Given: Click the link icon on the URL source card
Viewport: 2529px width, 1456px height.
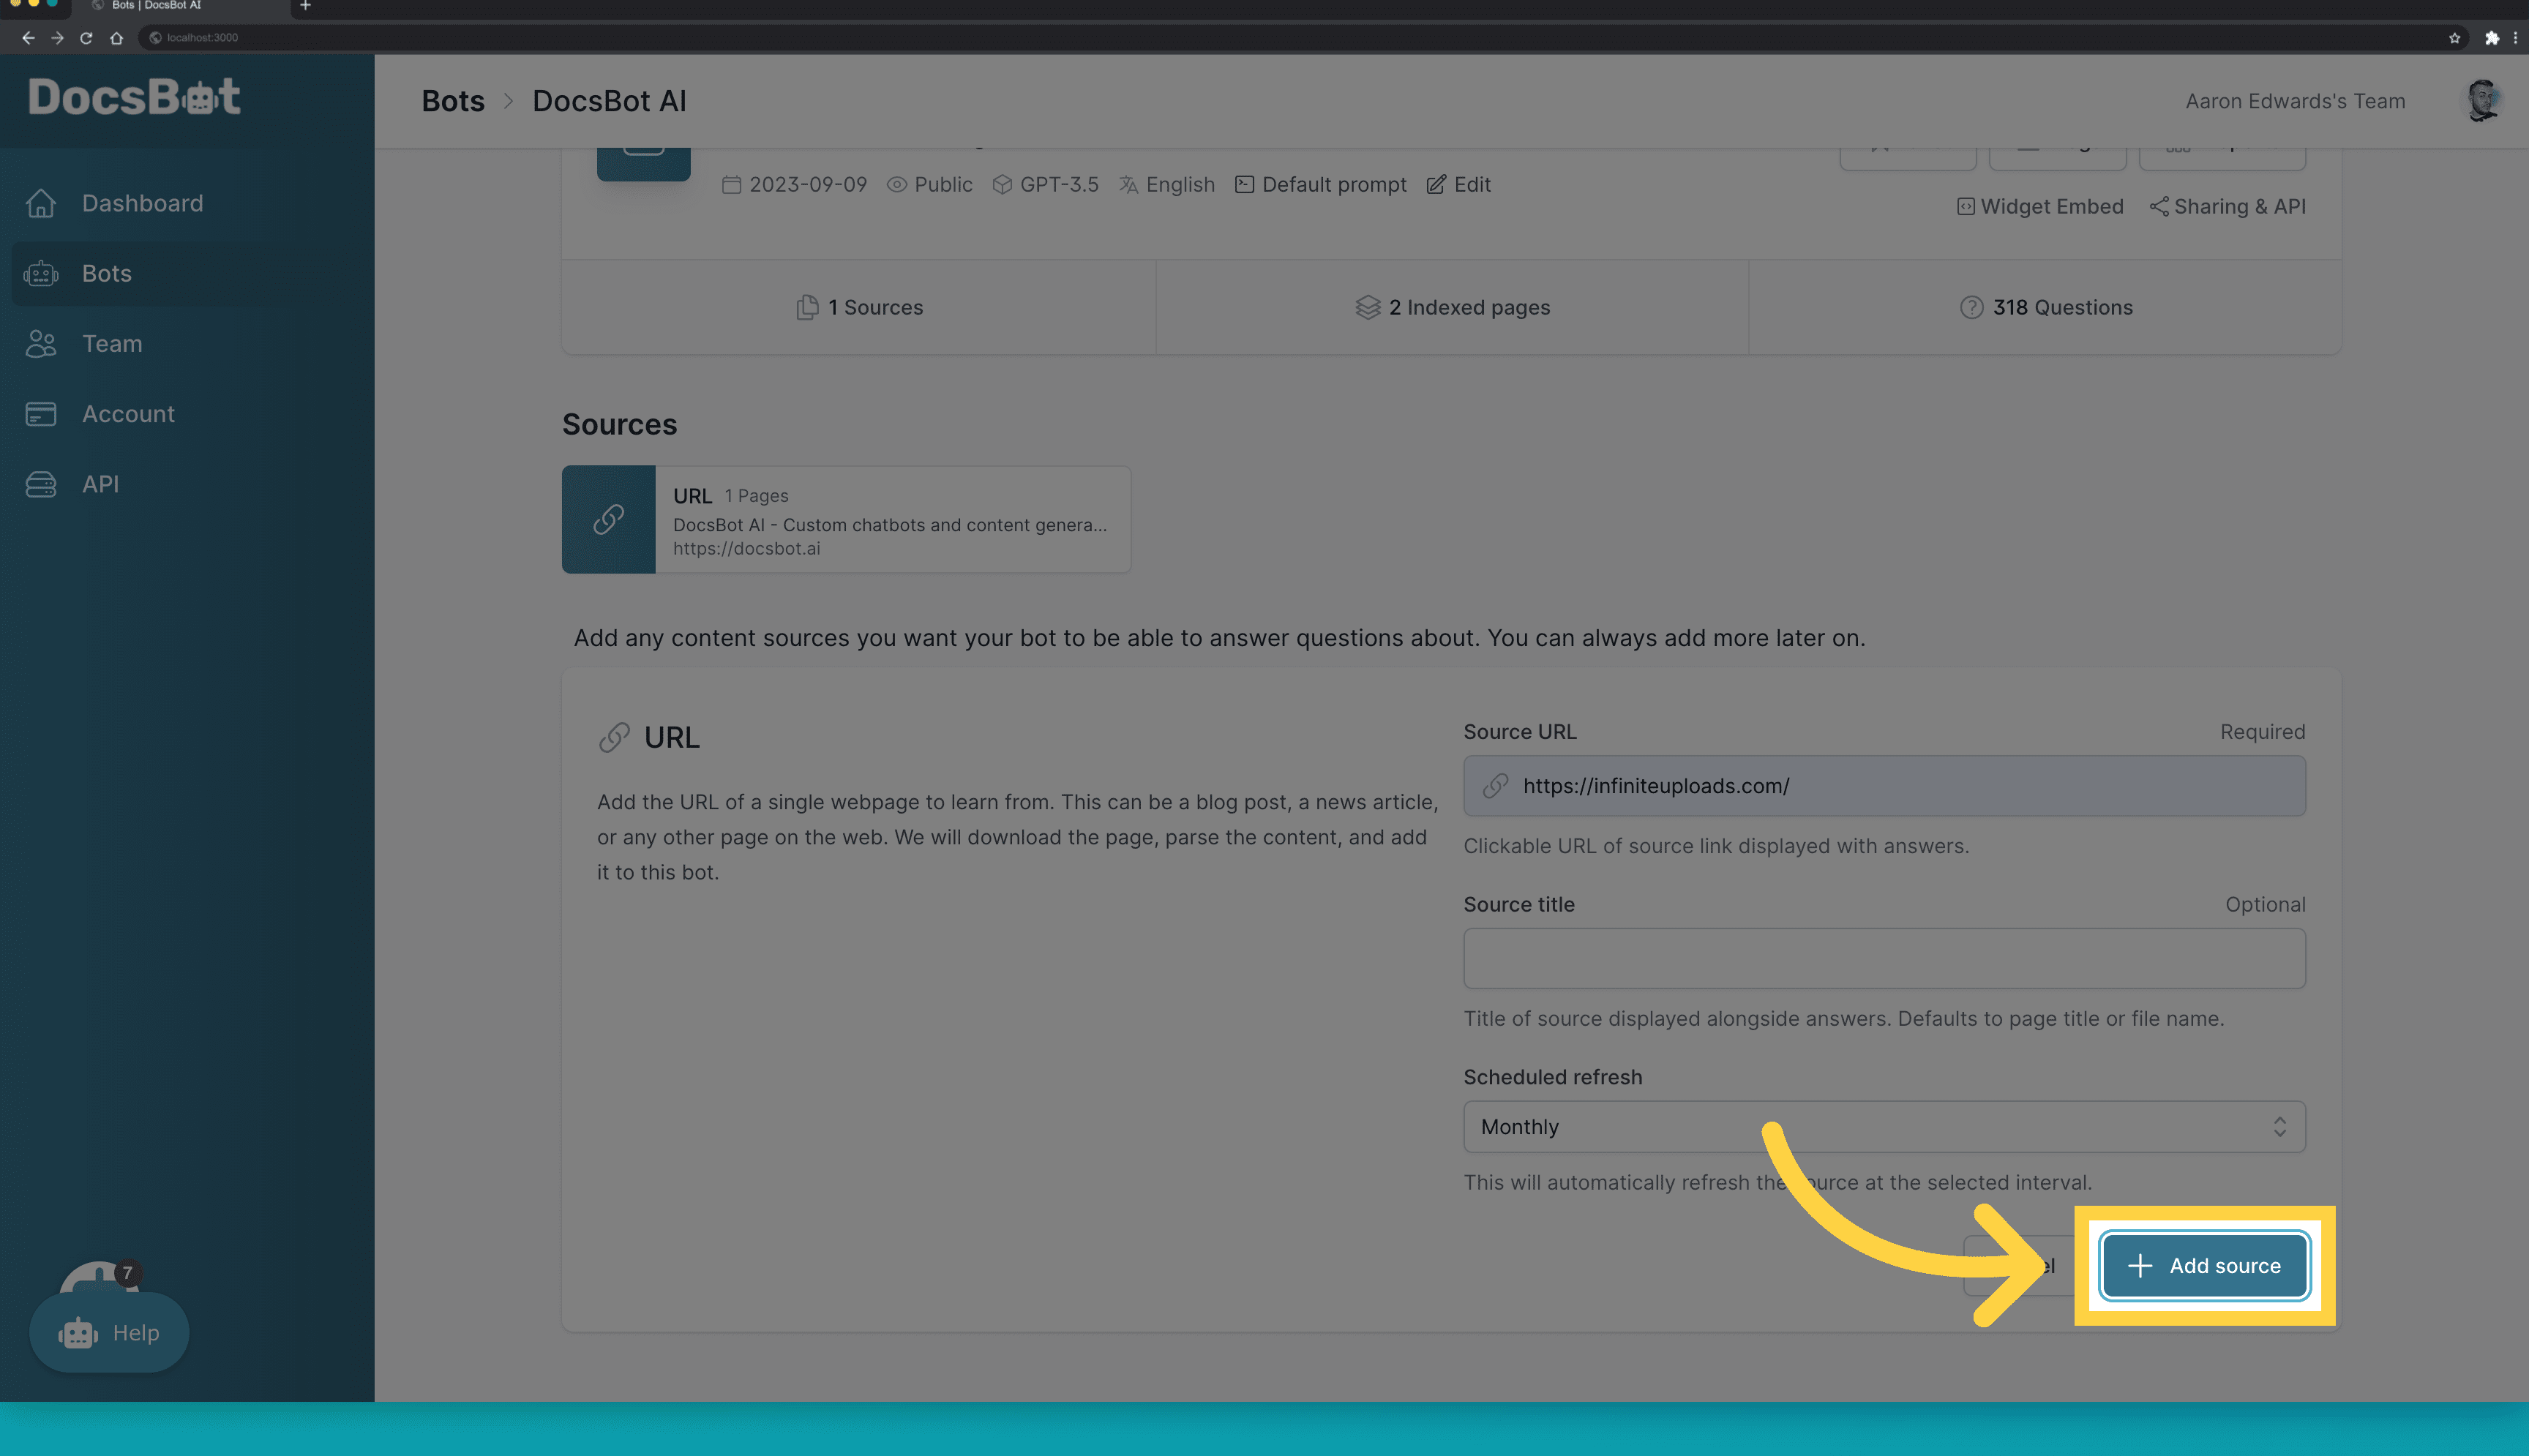Looking at the screenshot, I should tap(610, 519).
